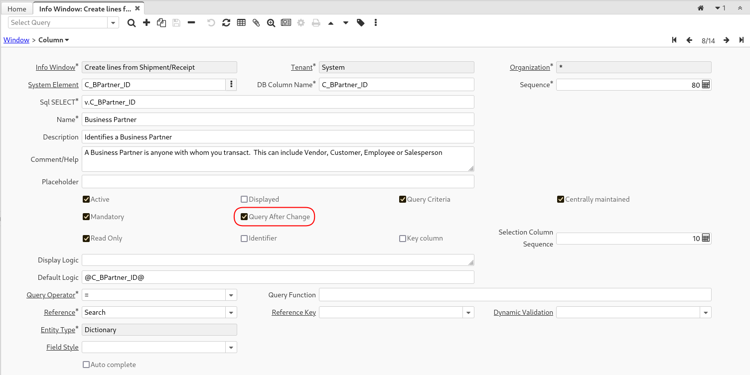This screenshot has width=750, height=375.
Task: Click the Window breadcrumb link
Action: click(16, 40)
